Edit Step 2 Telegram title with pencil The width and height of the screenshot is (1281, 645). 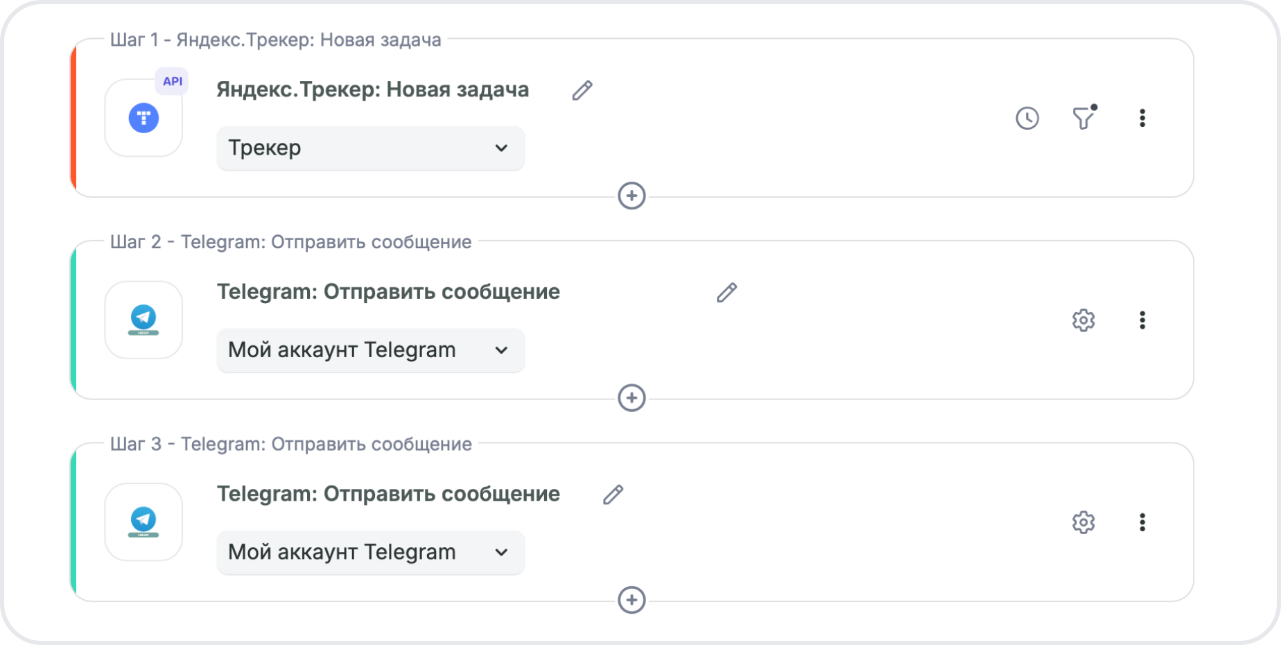[726, 293]
